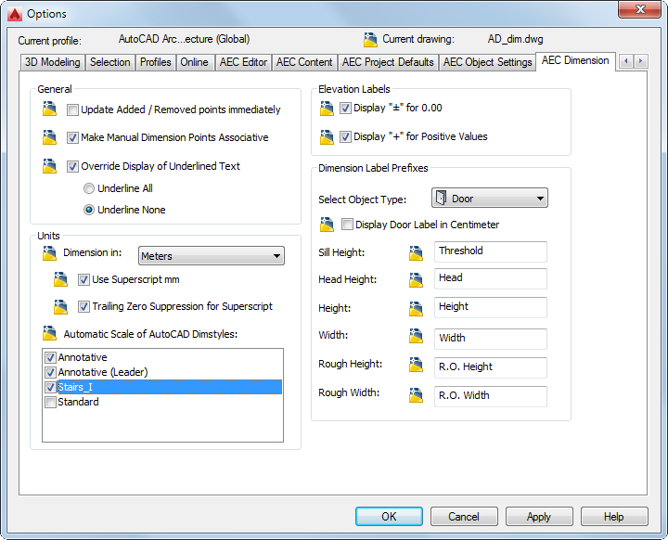
Task: Uncheck the Annotative (Leader) dimstyle checkbox
Action: pos(50,372)
